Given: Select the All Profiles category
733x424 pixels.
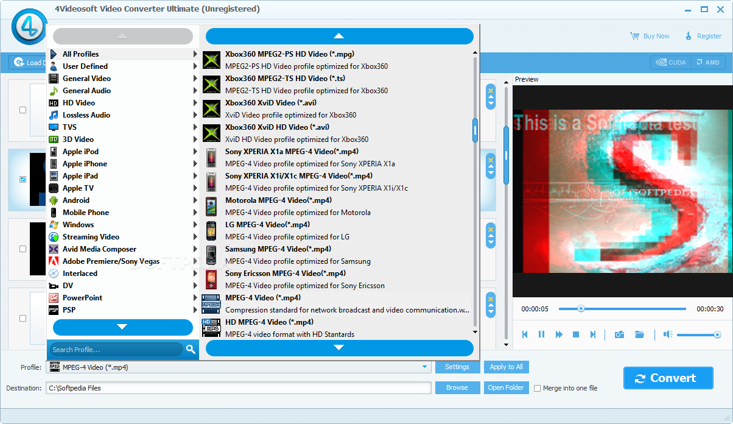Looking at the screenshot, I should (x=123, y=54).
